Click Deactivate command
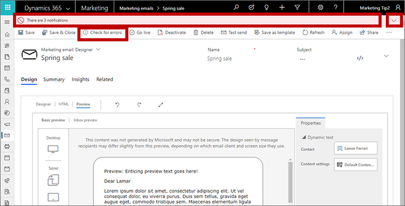The height and width of the screenshot is (206, 405). [x=172, y=33]
